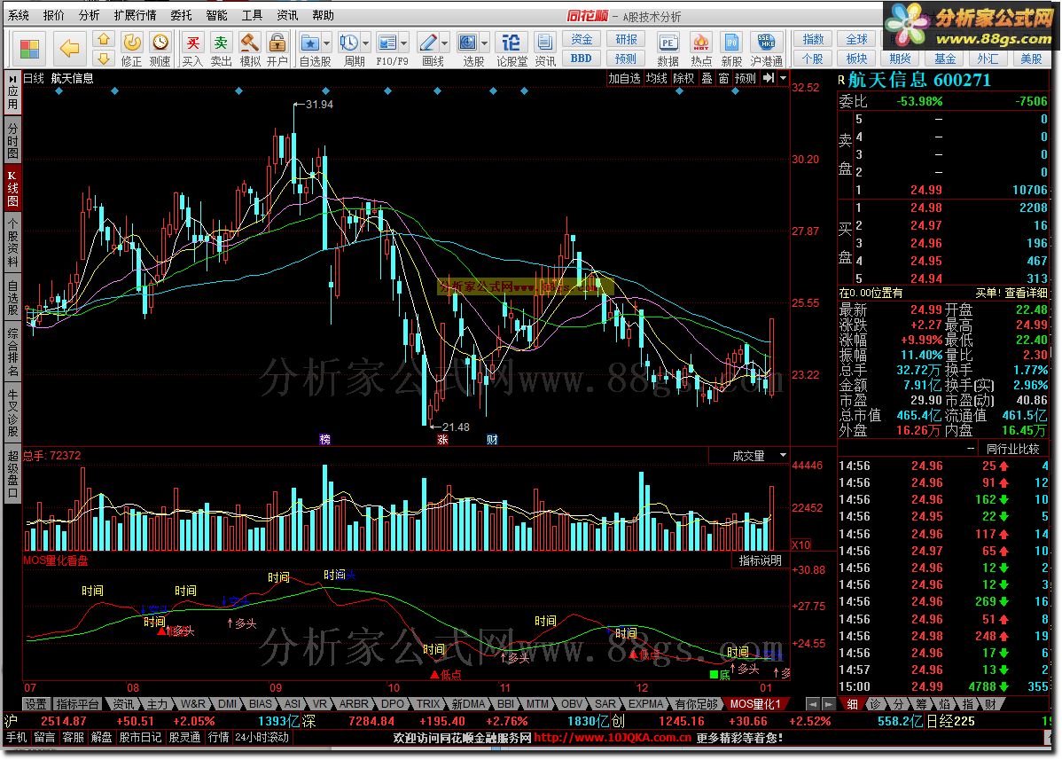Click the 新股 IPO icon
Image resolution: width=1062 pixels, height=760 pixels.
pyautogui.click(x=731, y=43)
